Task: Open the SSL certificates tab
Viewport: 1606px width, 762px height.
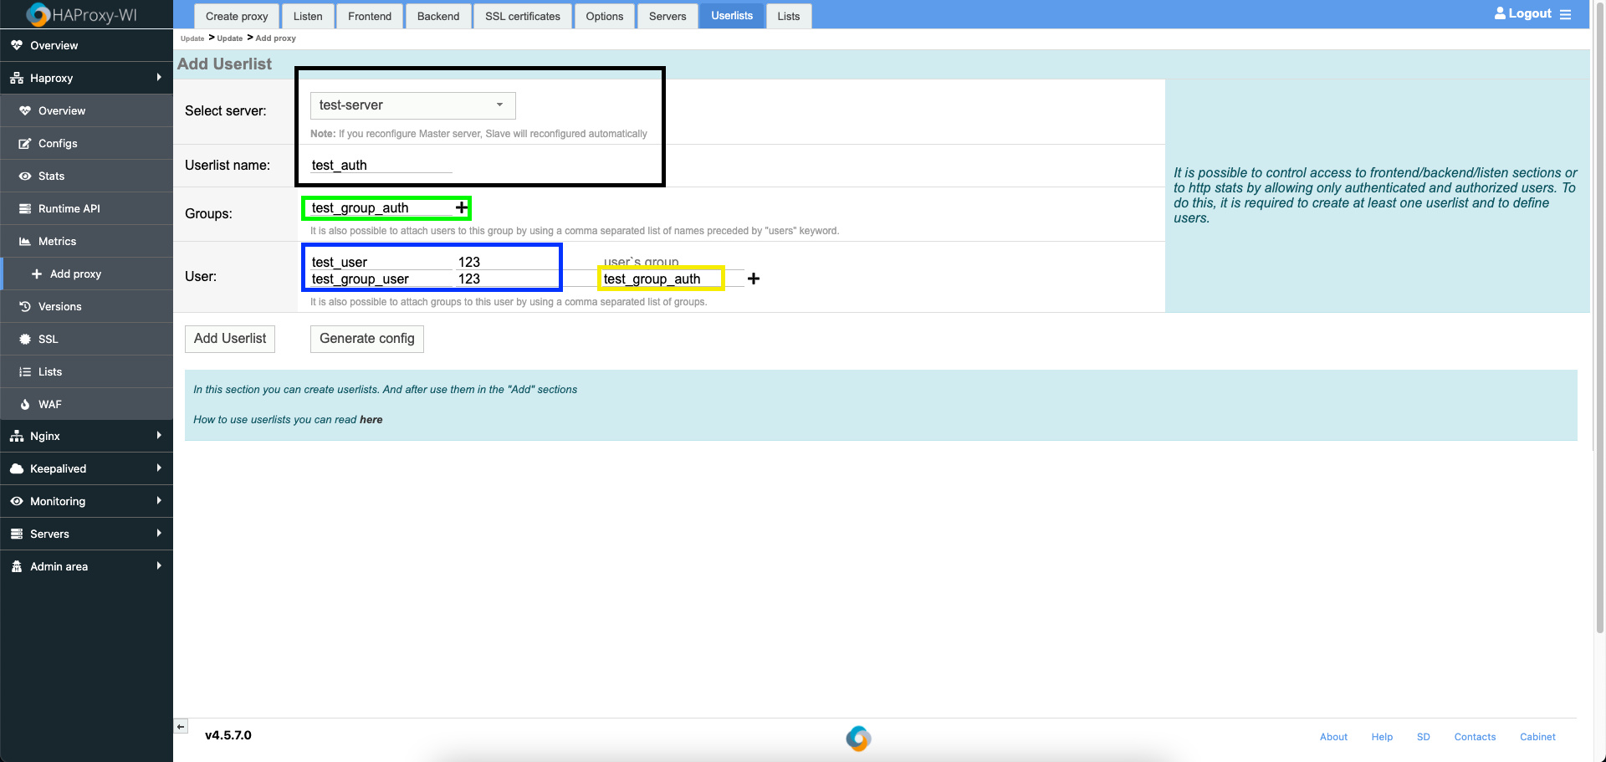Action: point(522,16)
